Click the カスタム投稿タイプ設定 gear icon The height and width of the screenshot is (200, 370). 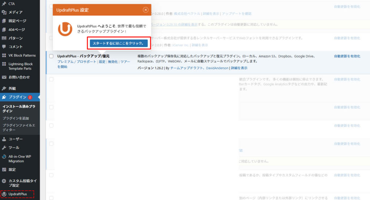coord(4,181)
